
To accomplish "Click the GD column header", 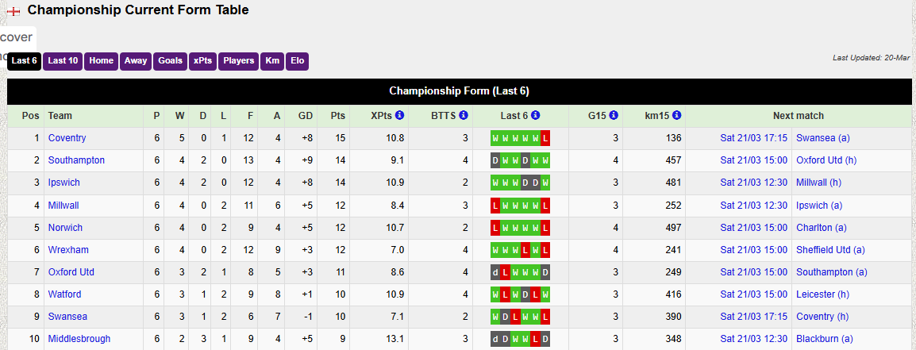I will pyautogui.click(x=306, y=116).
